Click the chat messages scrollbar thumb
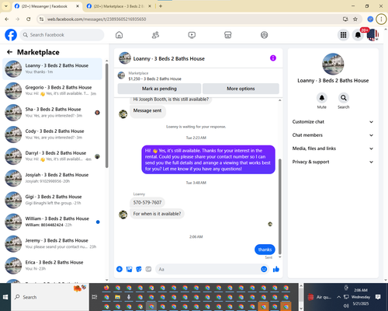Image resolution: width=388 pixels, height=311 pixels. [x=279, y=206]
